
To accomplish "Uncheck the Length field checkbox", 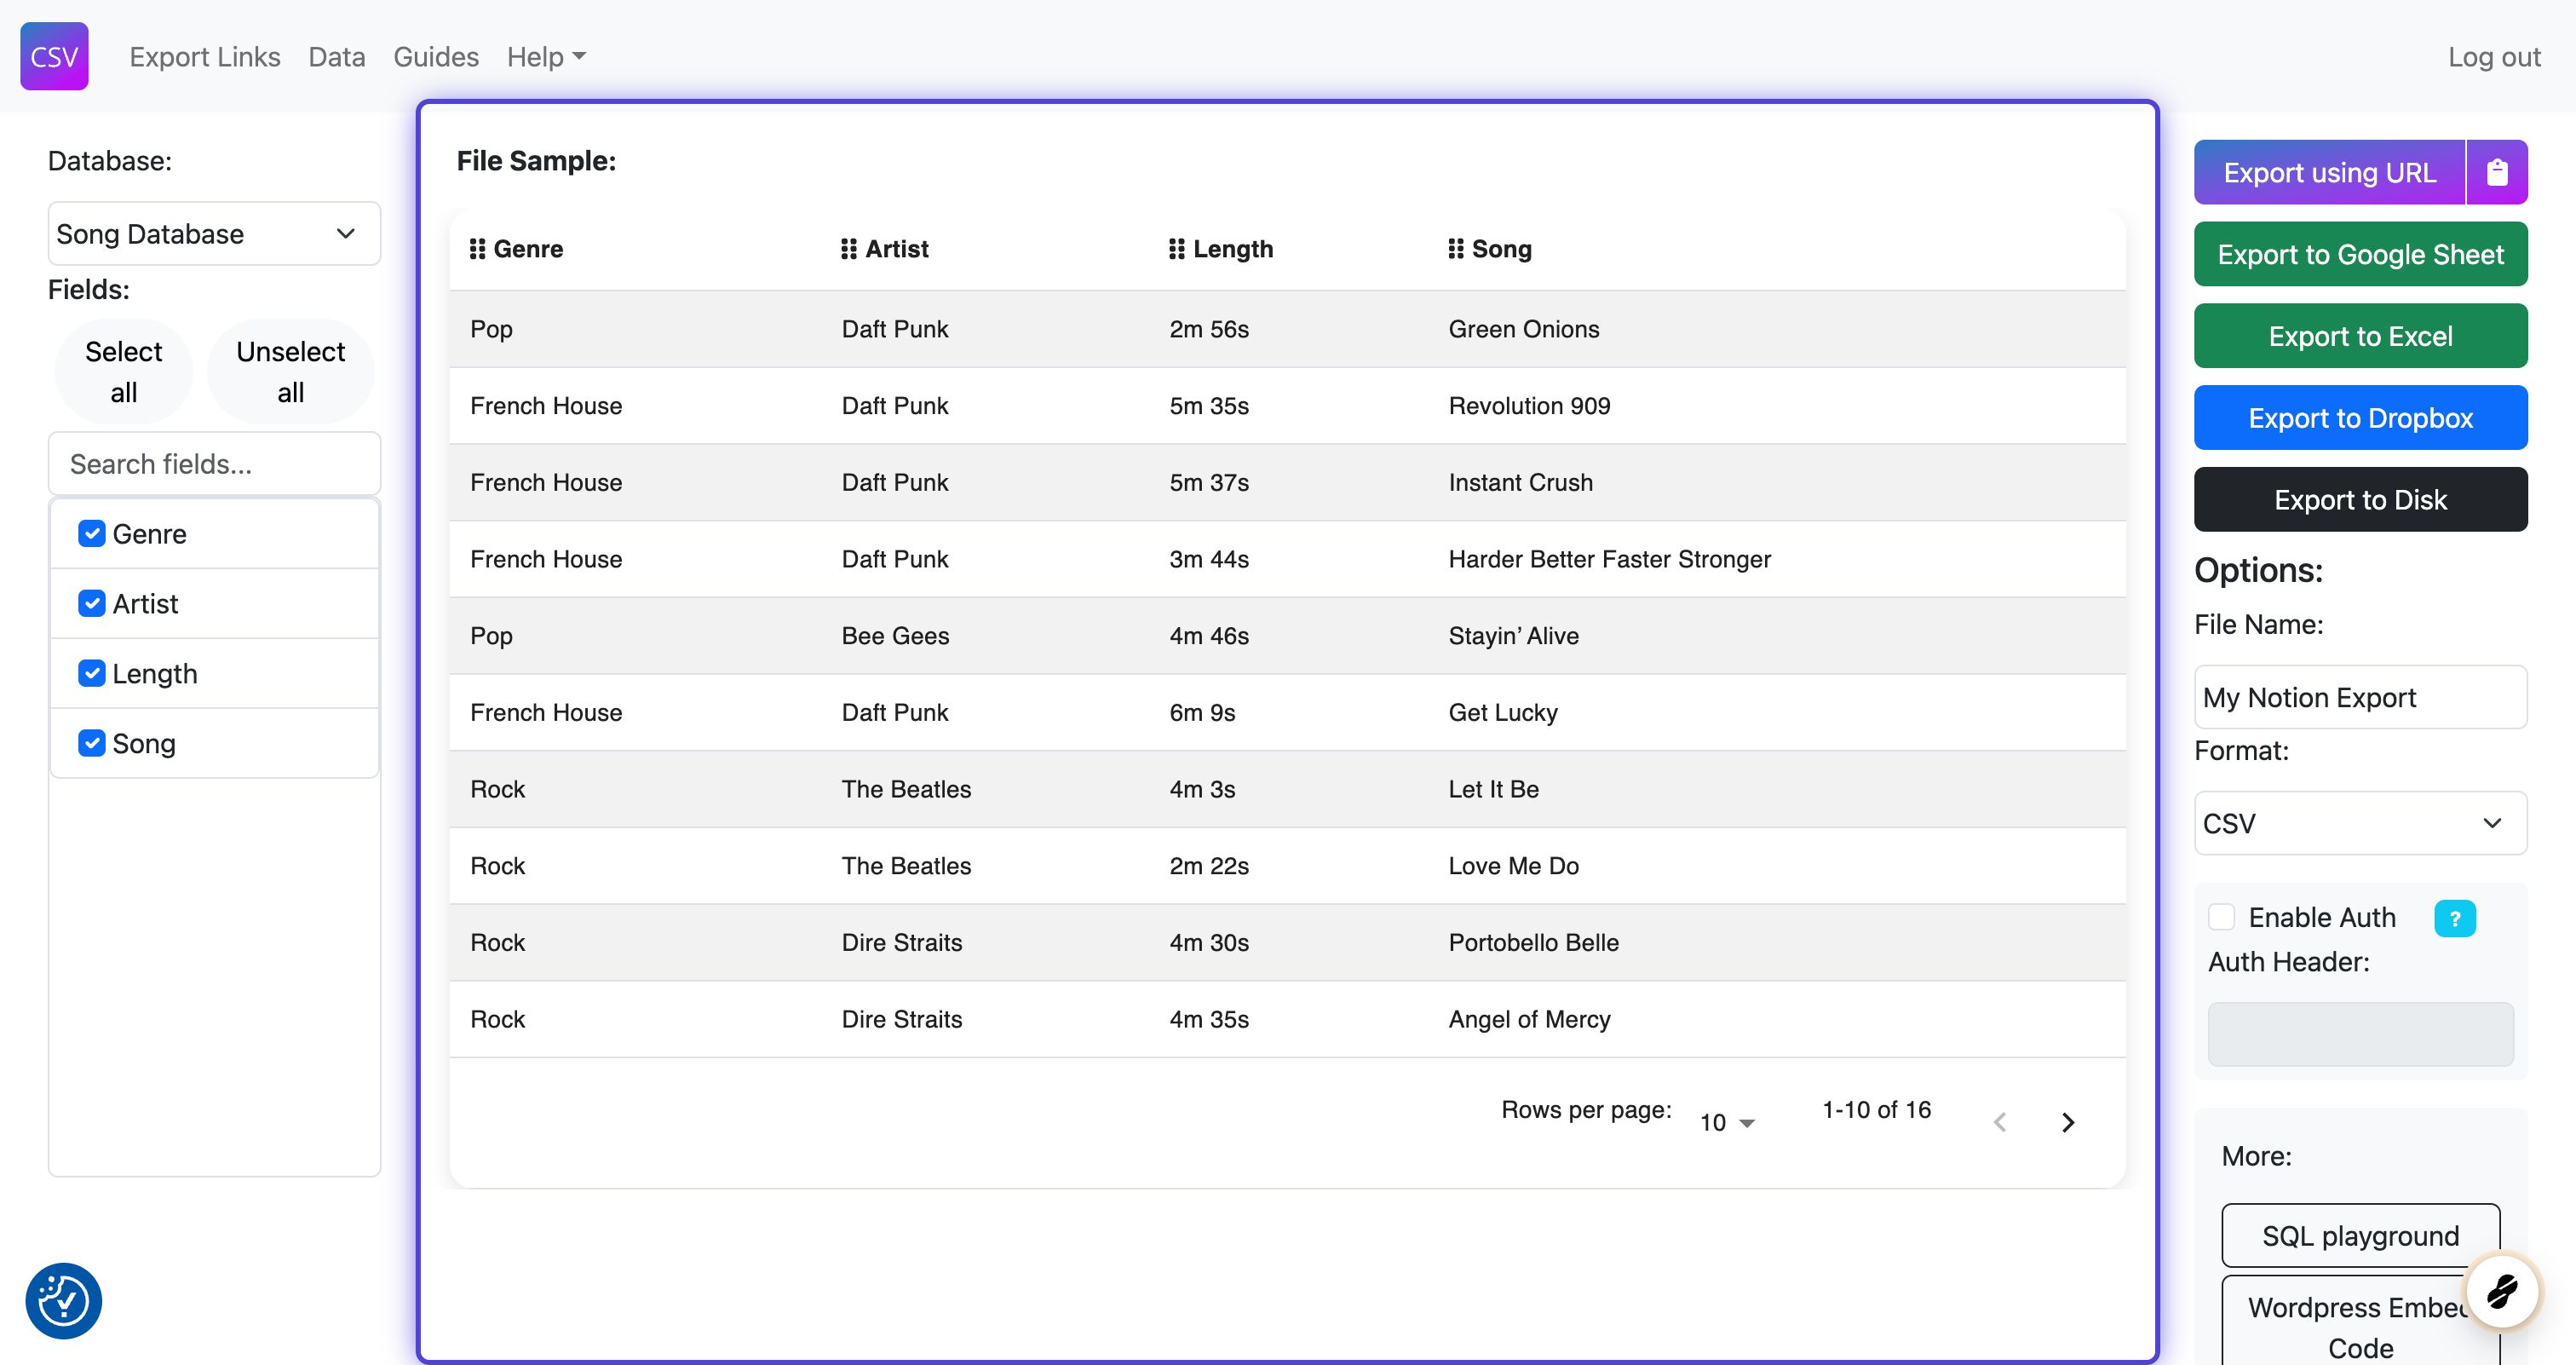I will pos(92,674).
